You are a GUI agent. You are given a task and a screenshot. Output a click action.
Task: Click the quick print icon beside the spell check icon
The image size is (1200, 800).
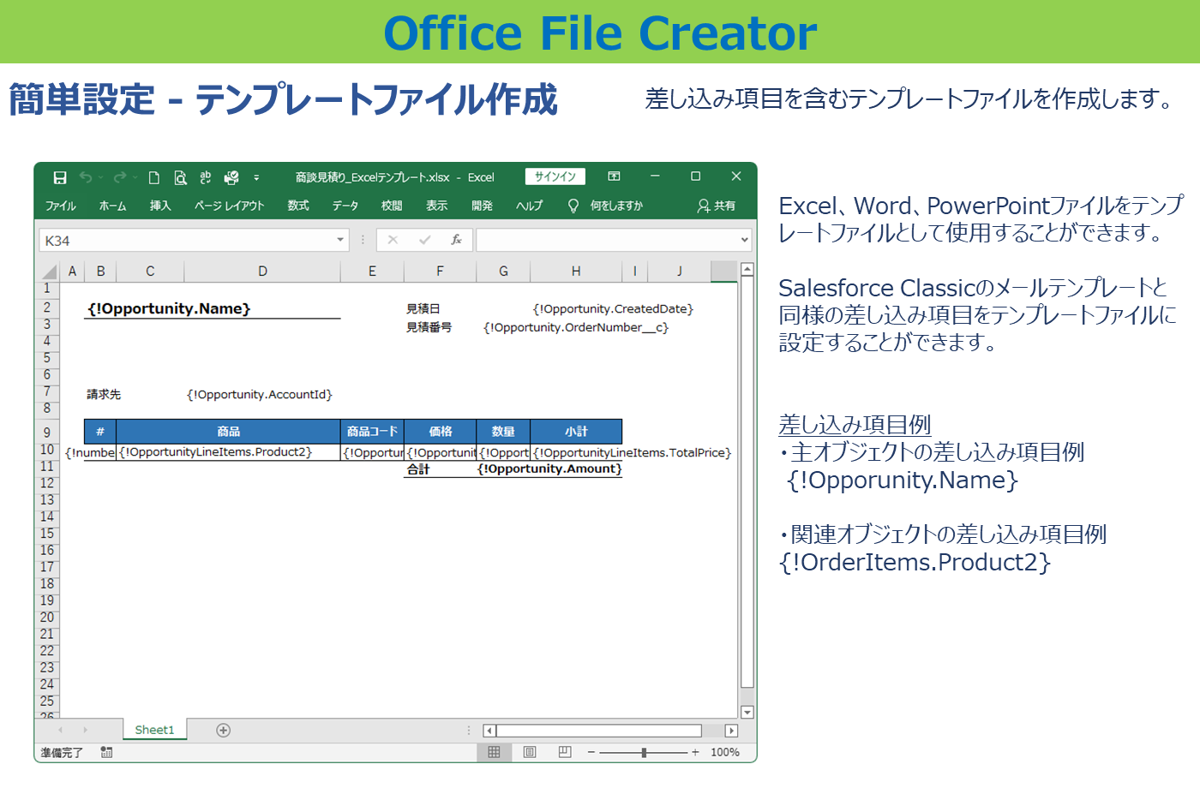click(x=231, y=177)
